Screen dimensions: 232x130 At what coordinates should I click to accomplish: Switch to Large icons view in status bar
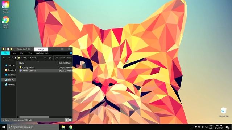coord(70,120)
